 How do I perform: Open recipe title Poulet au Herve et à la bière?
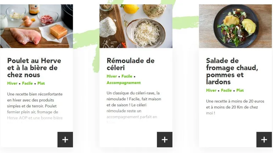[x=34, y=67]
